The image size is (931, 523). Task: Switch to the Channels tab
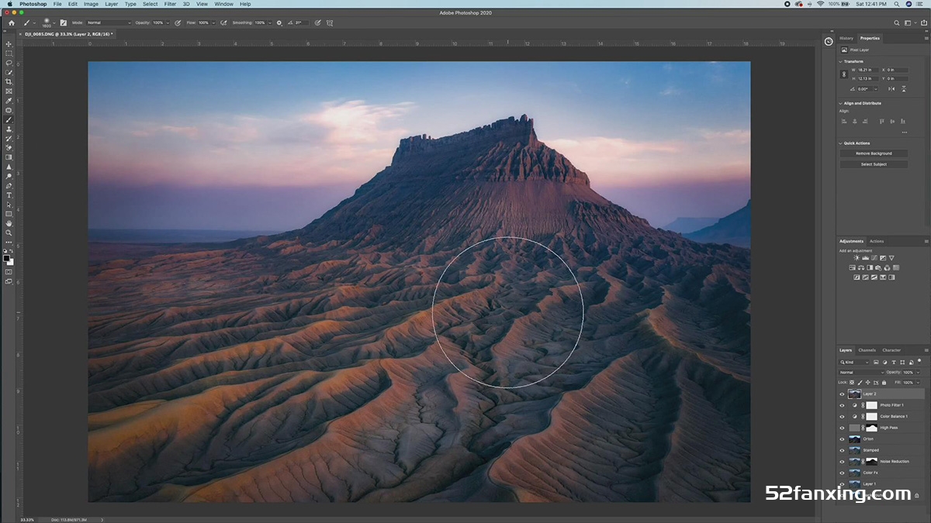[x=867, y=350]
